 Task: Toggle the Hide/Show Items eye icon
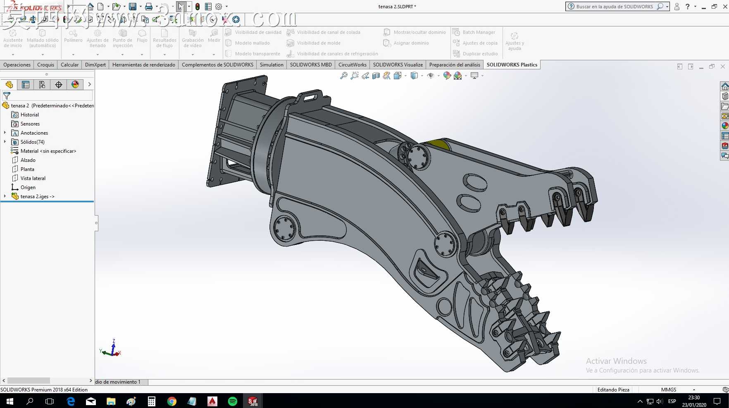tap(431, 76)
